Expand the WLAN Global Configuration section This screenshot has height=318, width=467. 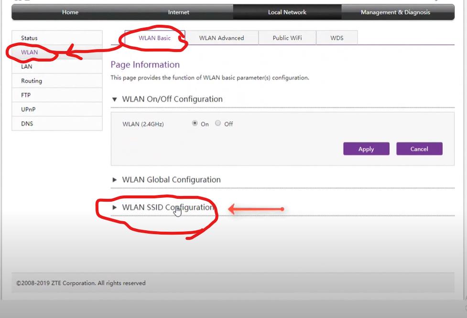(x=166, y=180)
